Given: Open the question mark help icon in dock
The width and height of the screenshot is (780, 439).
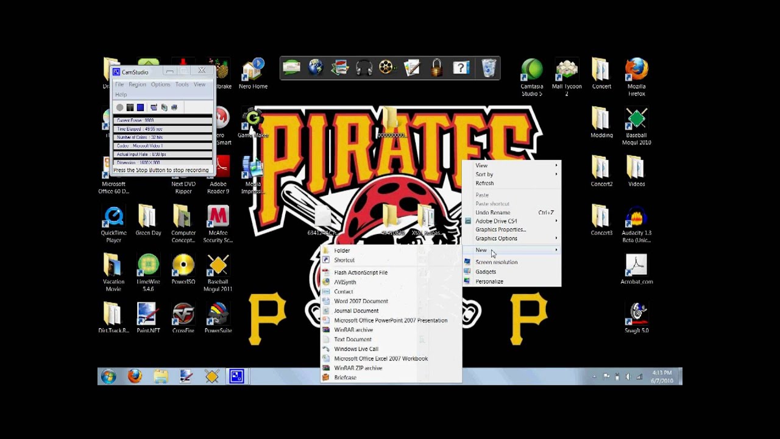Looking at the screenshot, I should pos(461,68).
